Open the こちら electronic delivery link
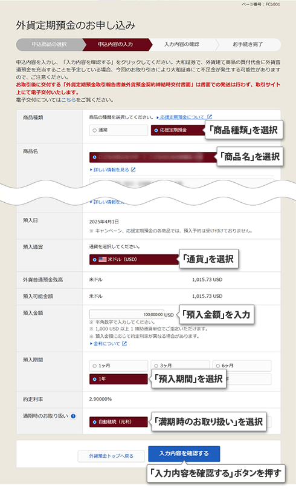This screenshot has height=494, width=296. point(68,100)
